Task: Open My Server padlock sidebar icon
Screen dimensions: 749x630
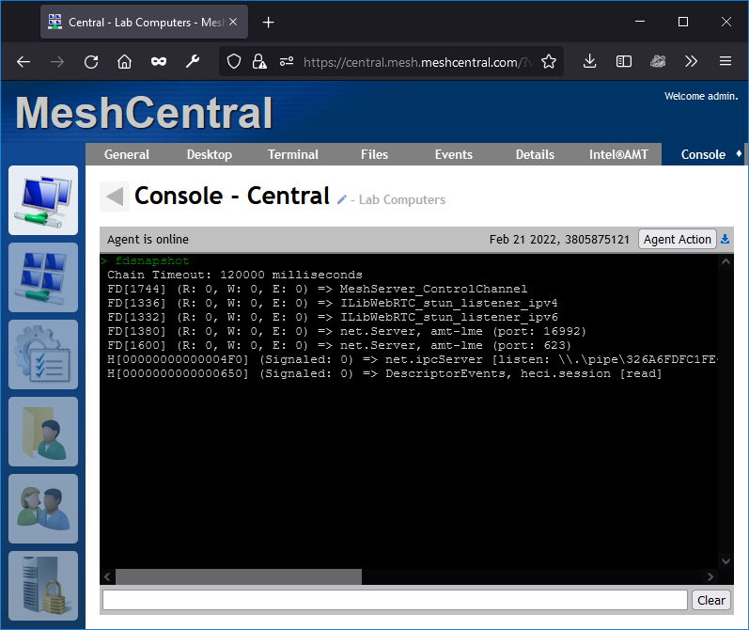Action: point(43,586)
